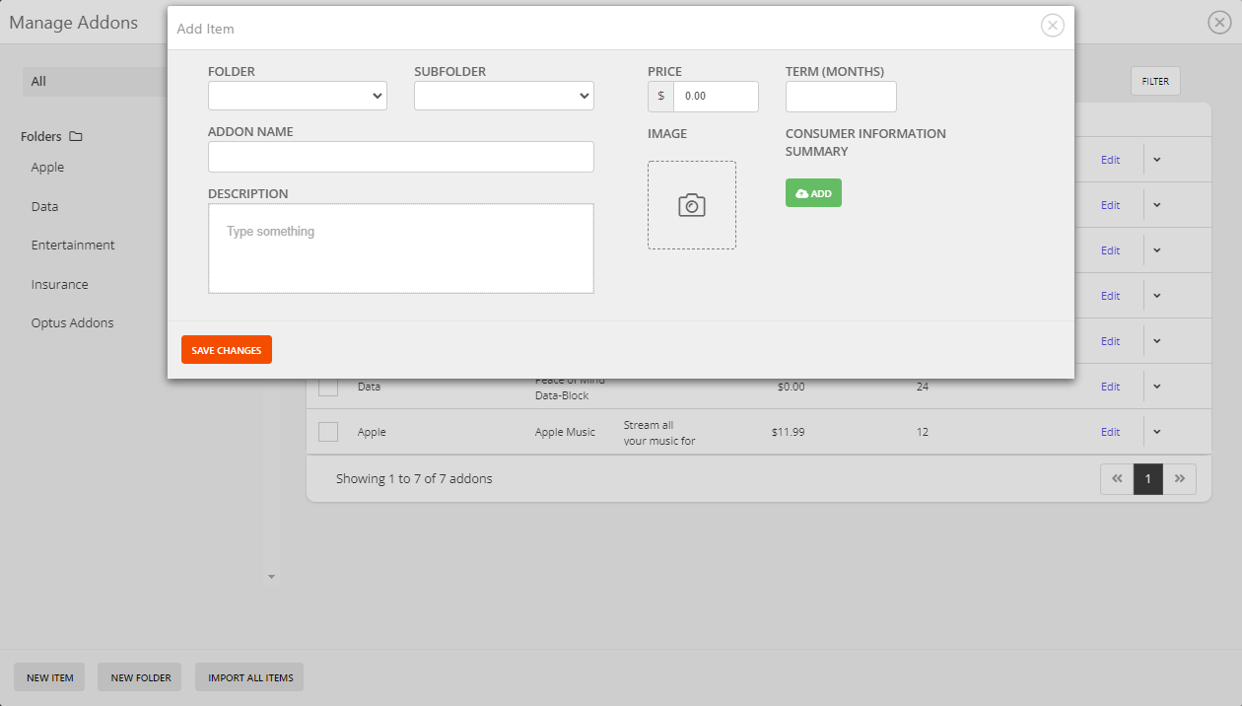Check the checkbox on the Data row

point(328,387)
